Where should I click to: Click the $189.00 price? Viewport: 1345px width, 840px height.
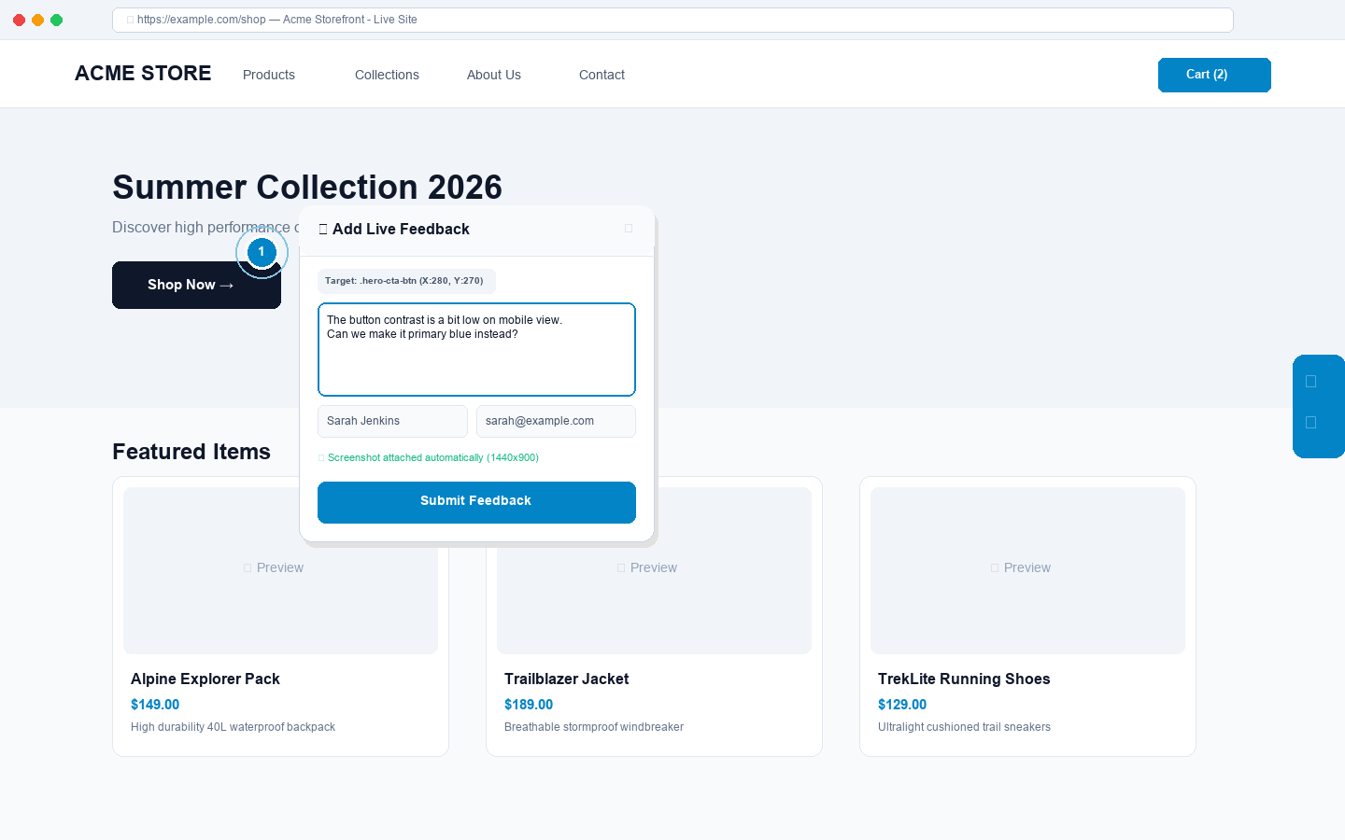click(x=529, y=705)
